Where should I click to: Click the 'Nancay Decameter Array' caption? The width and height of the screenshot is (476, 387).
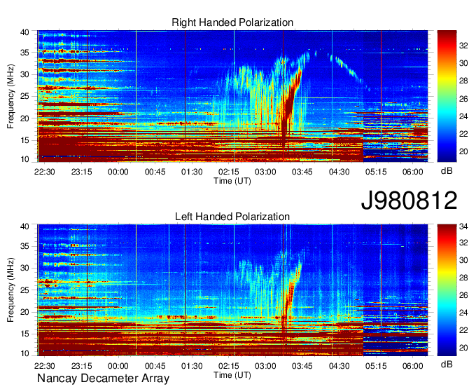(x=103, y=379)
